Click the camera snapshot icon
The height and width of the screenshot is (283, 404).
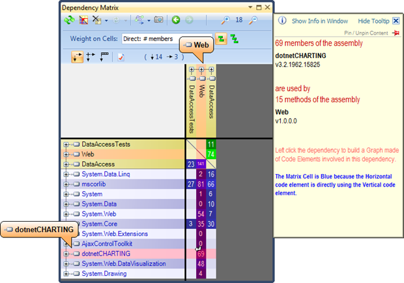pos(158,20)
